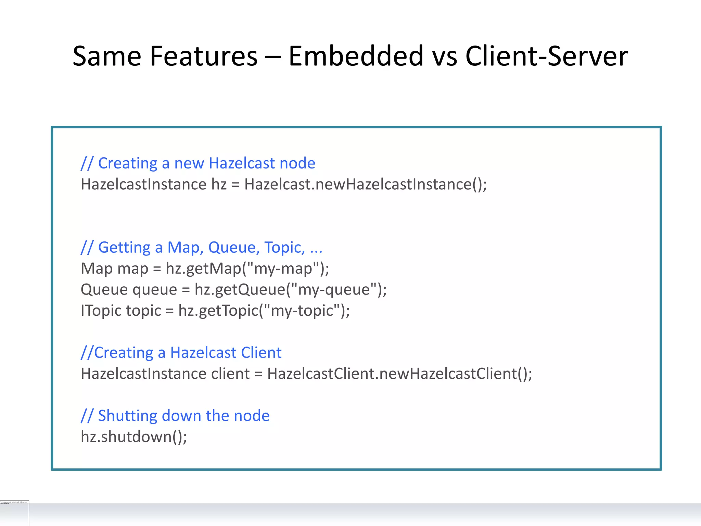Click the hz.shutdown() code line

133,437
